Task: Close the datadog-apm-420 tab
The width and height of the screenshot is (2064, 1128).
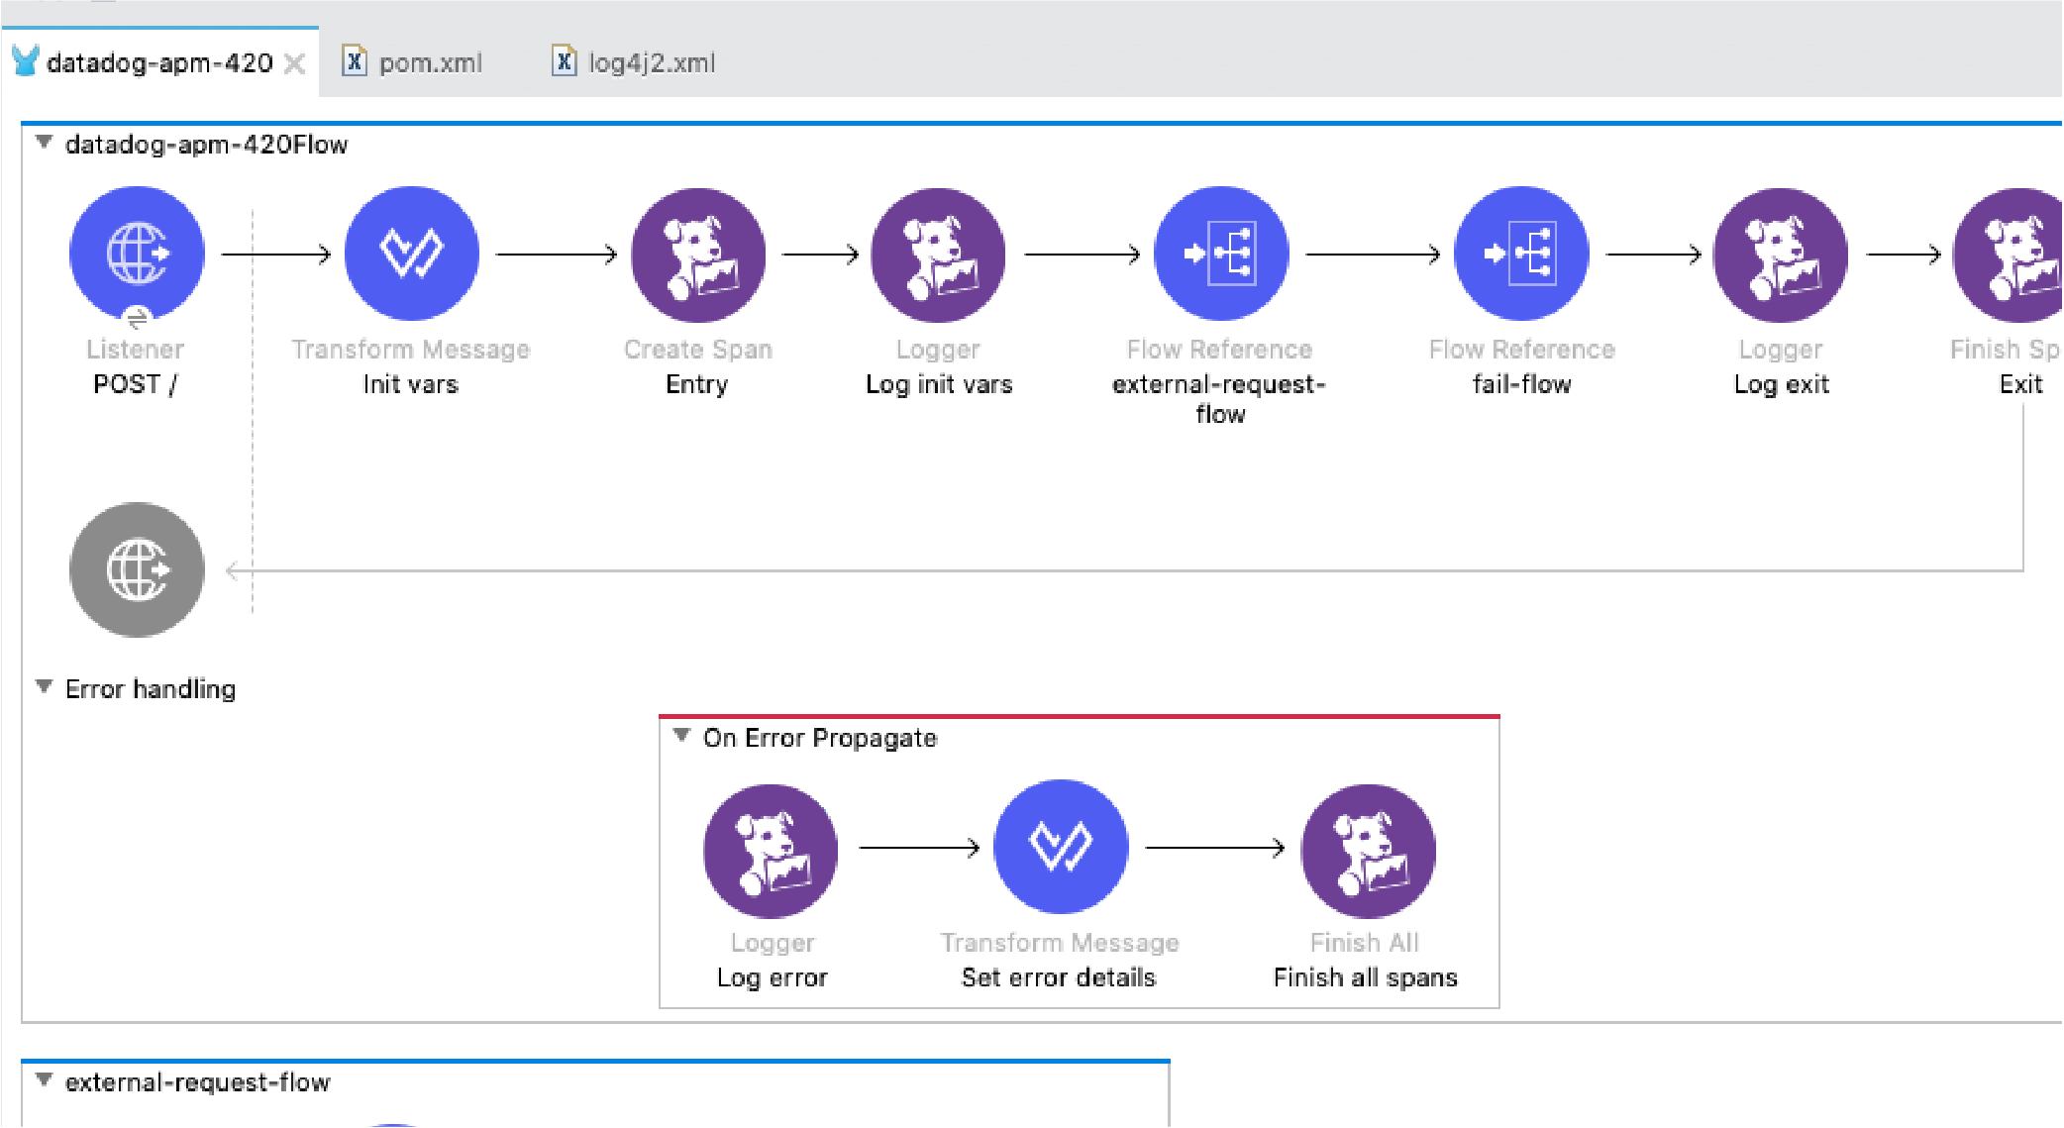Action: point(294,63)
